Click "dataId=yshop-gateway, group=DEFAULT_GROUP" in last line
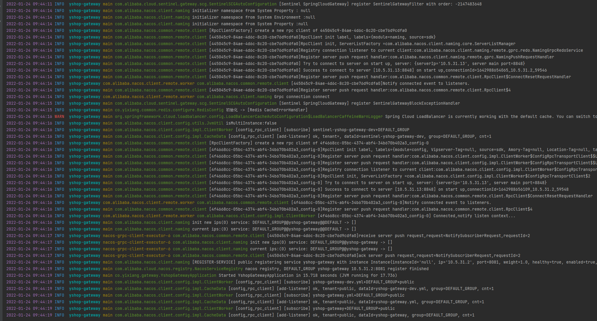This screenshot has width=597, height=321. tap(408, 315)
